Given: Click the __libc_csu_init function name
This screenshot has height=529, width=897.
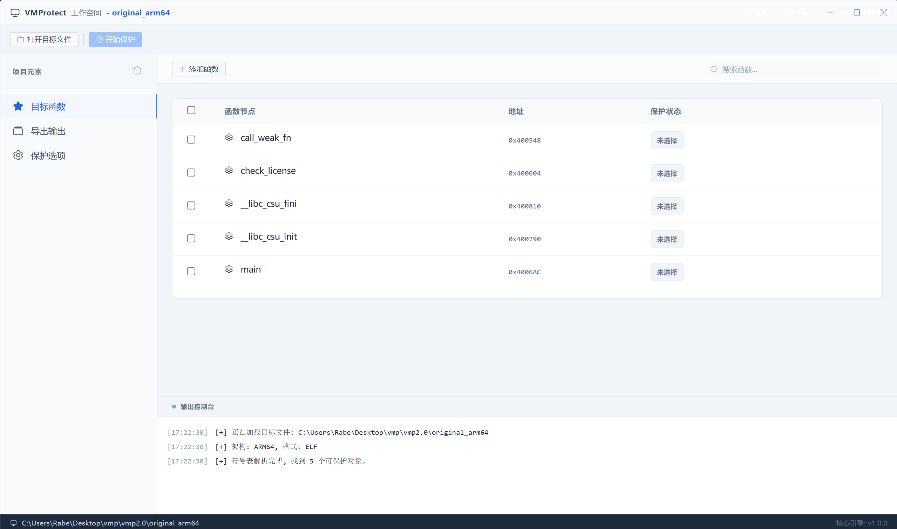Looking at the screenshot, I should (269, 236).
